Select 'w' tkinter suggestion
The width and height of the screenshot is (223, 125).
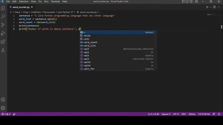(x=117, y=32)
